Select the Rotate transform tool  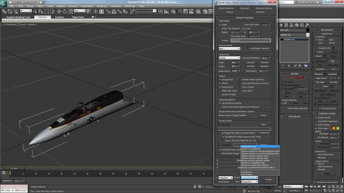click(64, 11)
